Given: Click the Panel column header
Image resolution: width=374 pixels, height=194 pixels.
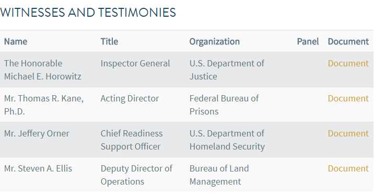Looking at the screenshot, I should click(308, 41).
